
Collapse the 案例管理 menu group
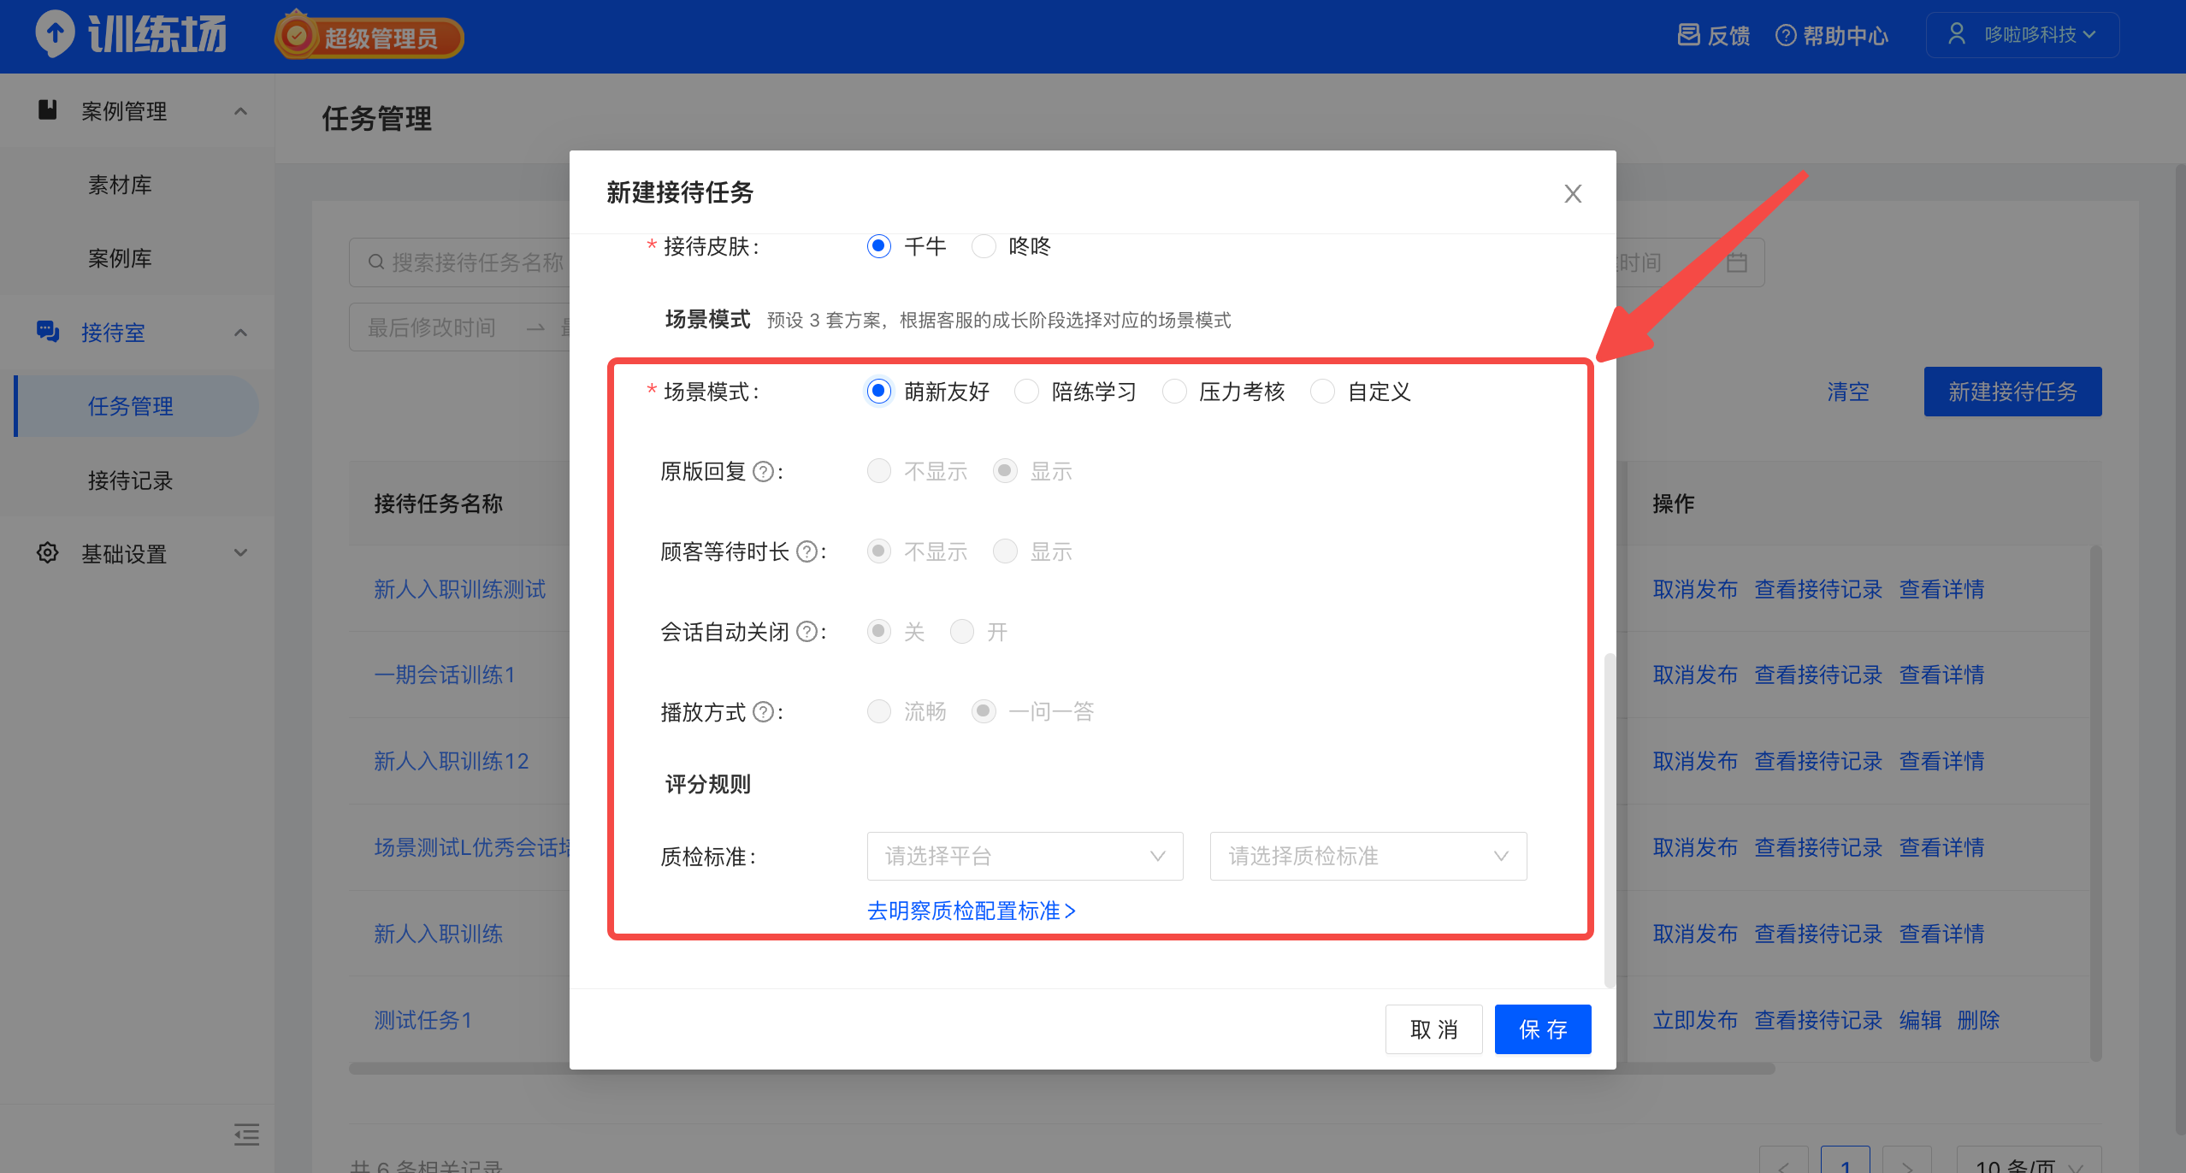coord(240,111)
